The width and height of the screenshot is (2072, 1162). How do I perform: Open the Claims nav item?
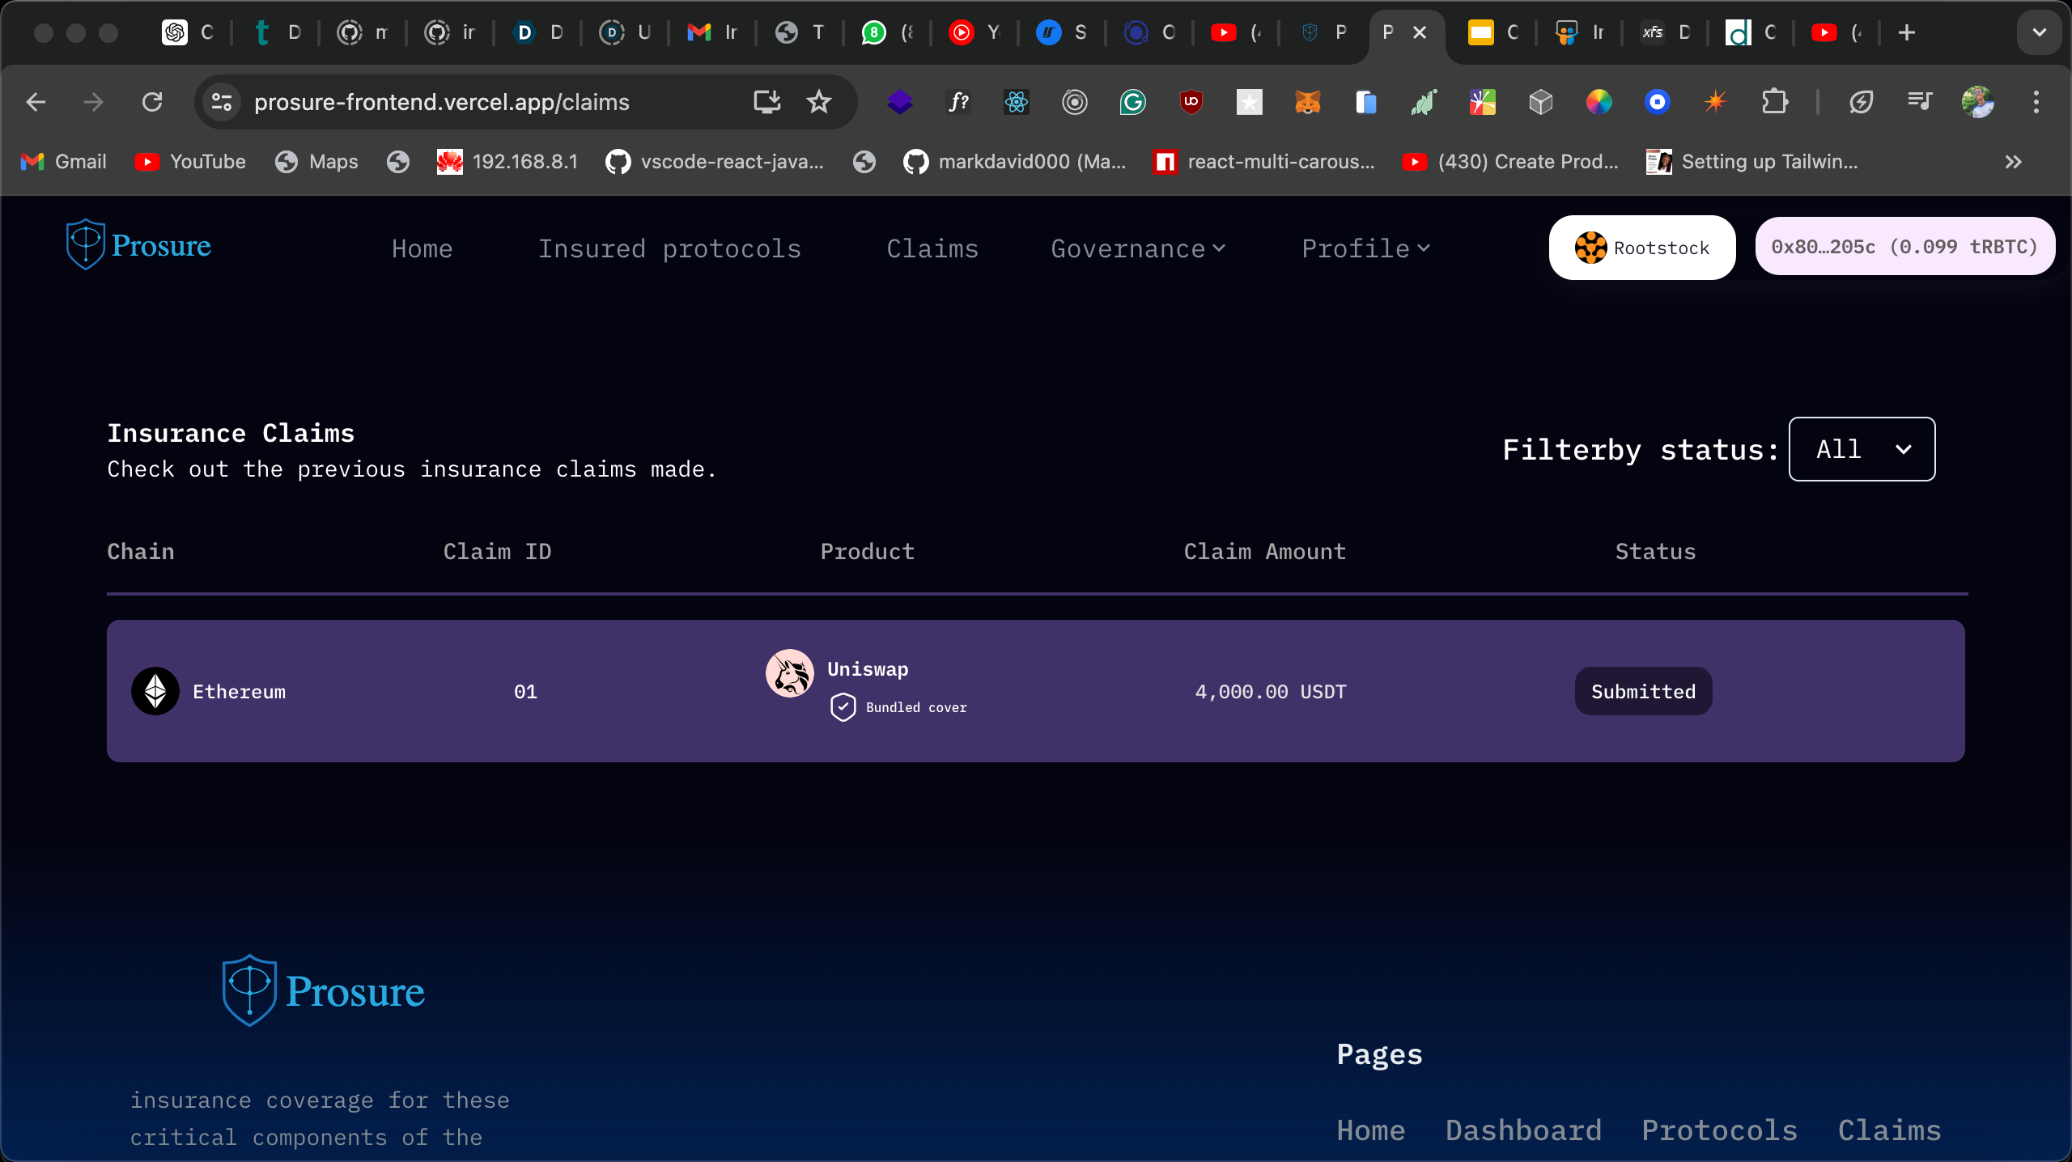932,248
